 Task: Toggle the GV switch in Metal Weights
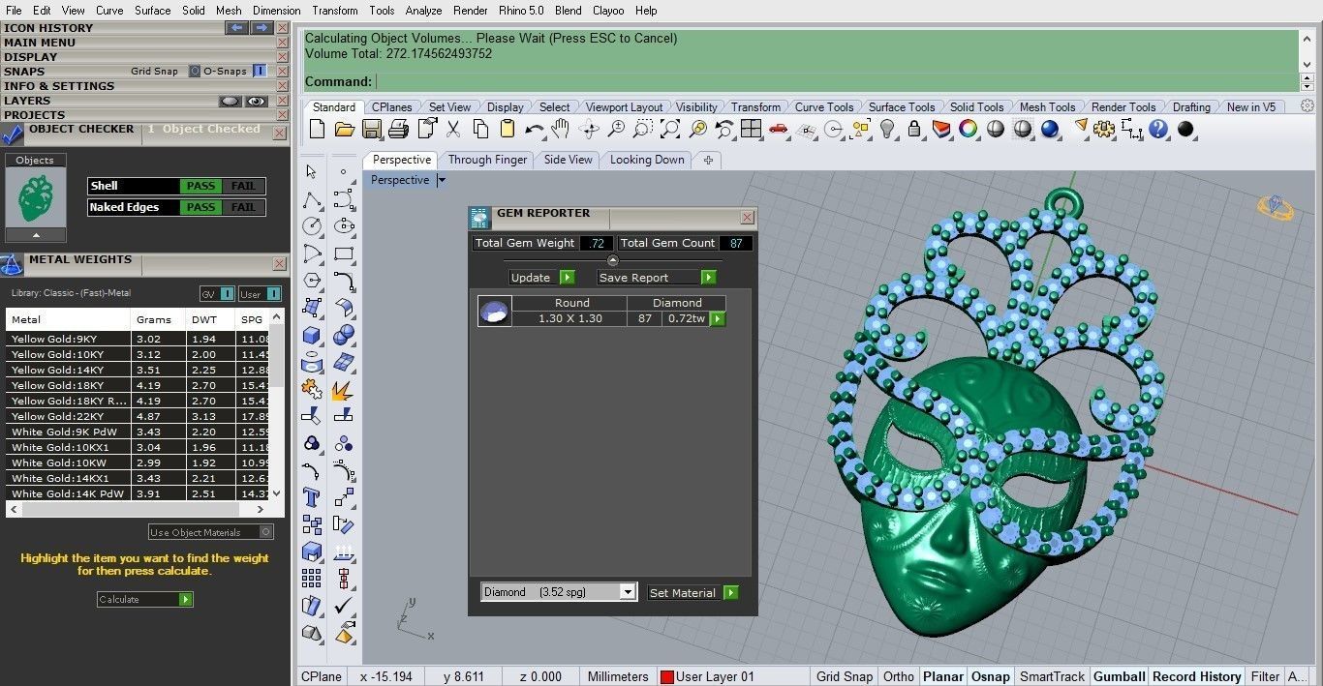click(228, 294)
